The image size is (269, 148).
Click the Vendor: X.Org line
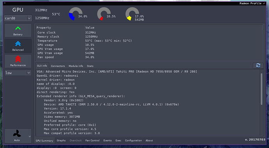[64, 100]
